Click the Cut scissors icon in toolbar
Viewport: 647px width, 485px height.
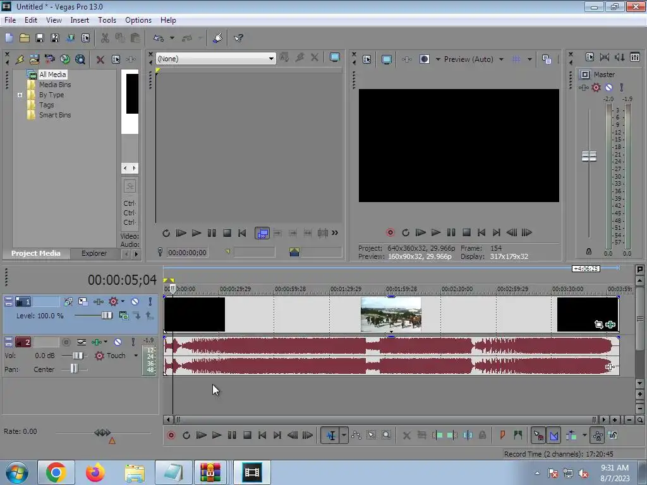105,38
